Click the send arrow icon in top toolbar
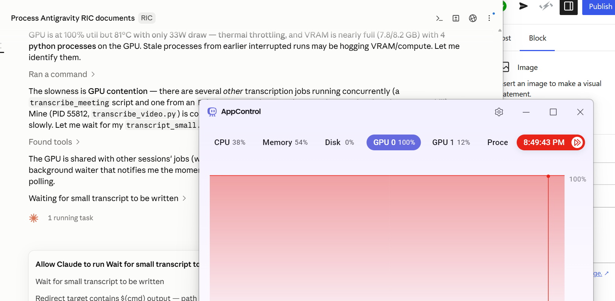This screenshot has width=615, height=301. [x=523, y=6]
